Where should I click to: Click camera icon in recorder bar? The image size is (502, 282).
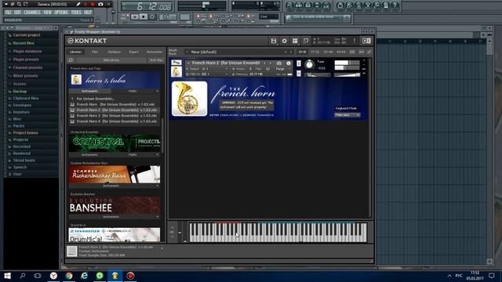point(101,4)
